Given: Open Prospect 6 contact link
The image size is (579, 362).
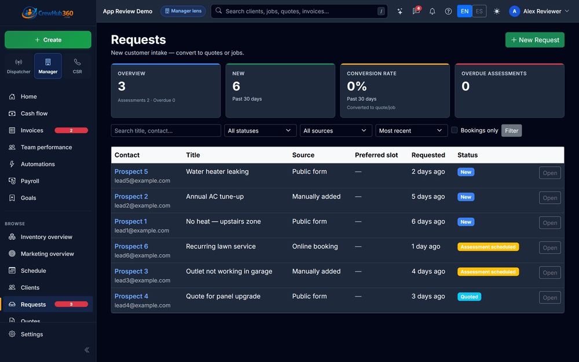Looking at the screenshot, I should [131, 246].
